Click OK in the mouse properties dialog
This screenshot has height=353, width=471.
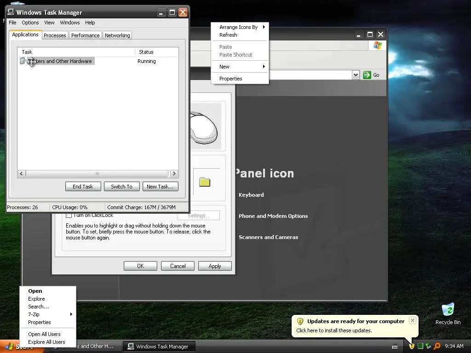(140, 266)
